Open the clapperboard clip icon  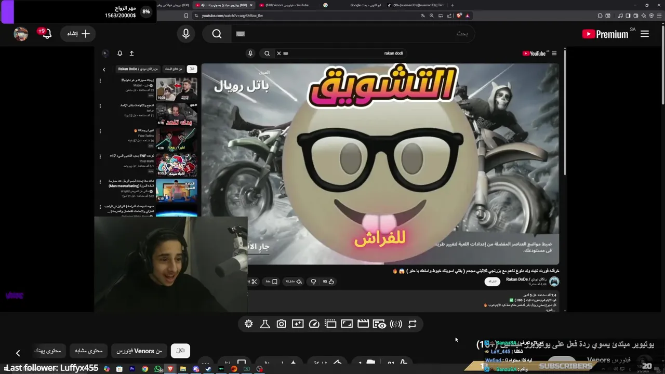[363, 324]
